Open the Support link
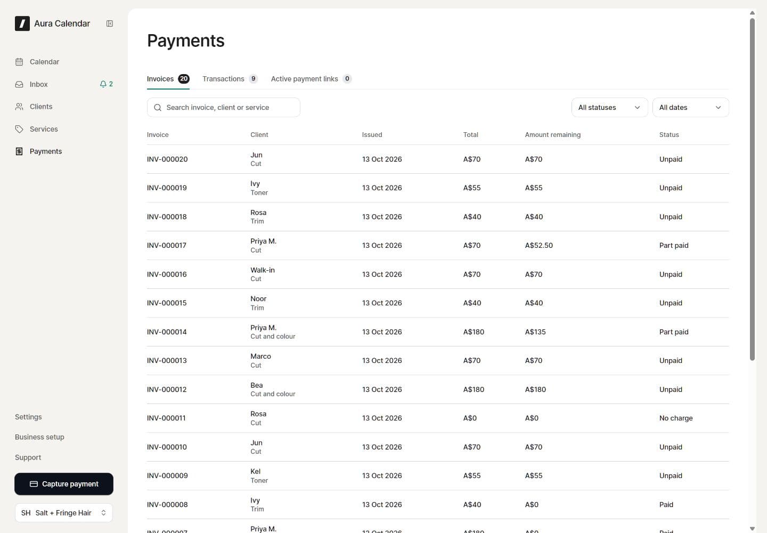Viewport: 767px width, 533px height. 28,457
